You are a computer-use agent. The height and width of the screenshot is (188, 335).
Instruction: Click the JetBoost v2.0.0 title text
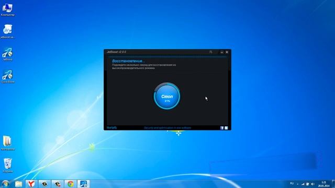pos(116,52)
